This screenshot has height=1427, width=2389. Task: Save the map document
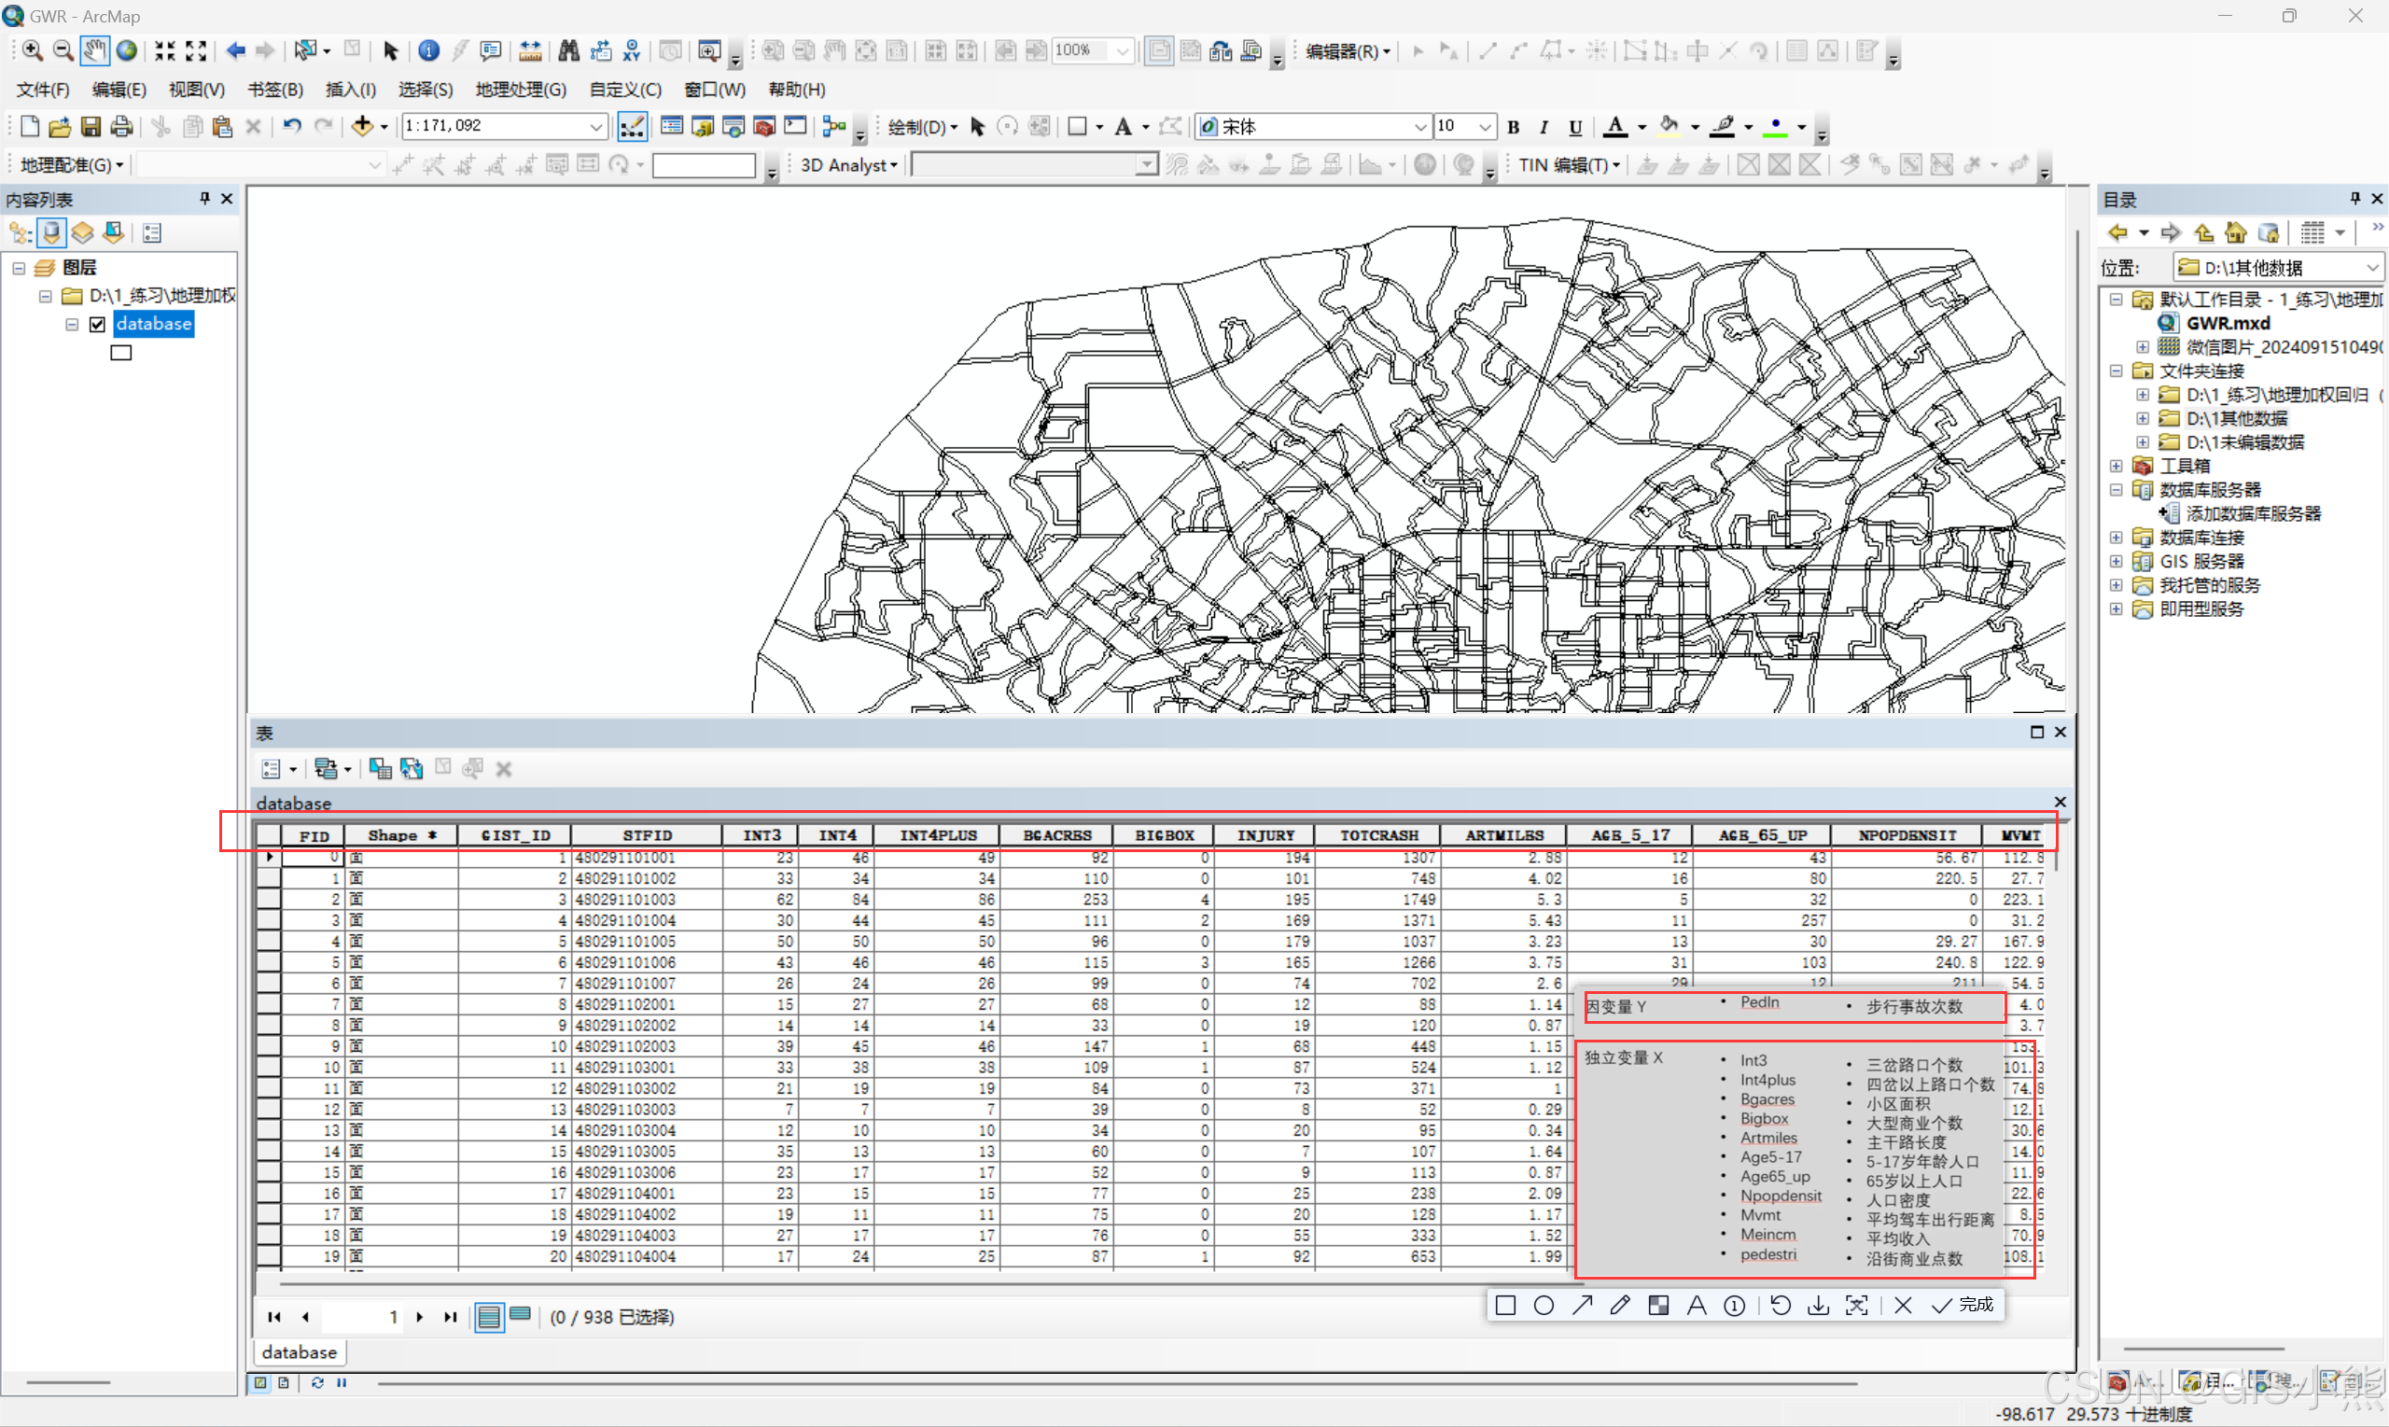[x=91, y=126]
